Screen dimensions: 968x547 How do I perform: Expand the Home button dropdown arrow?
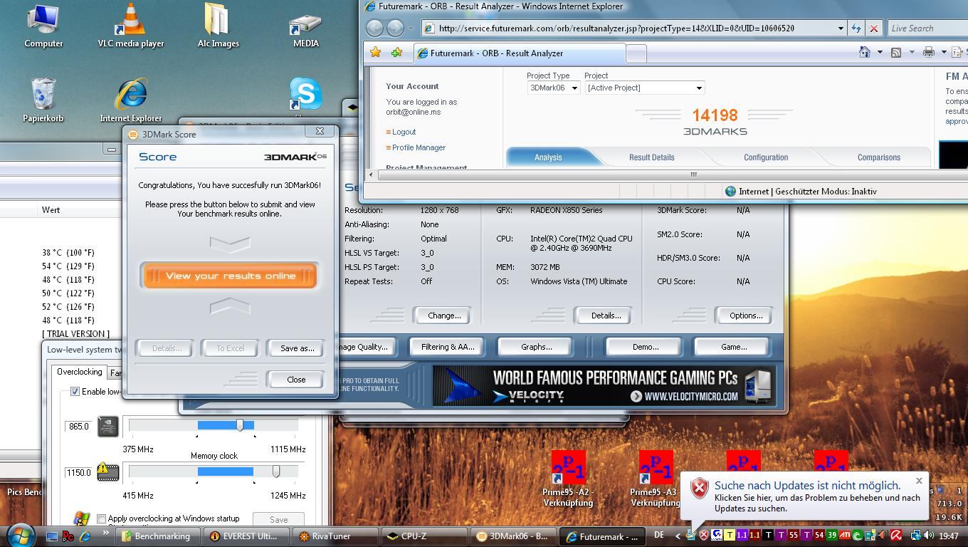[880, 52]
